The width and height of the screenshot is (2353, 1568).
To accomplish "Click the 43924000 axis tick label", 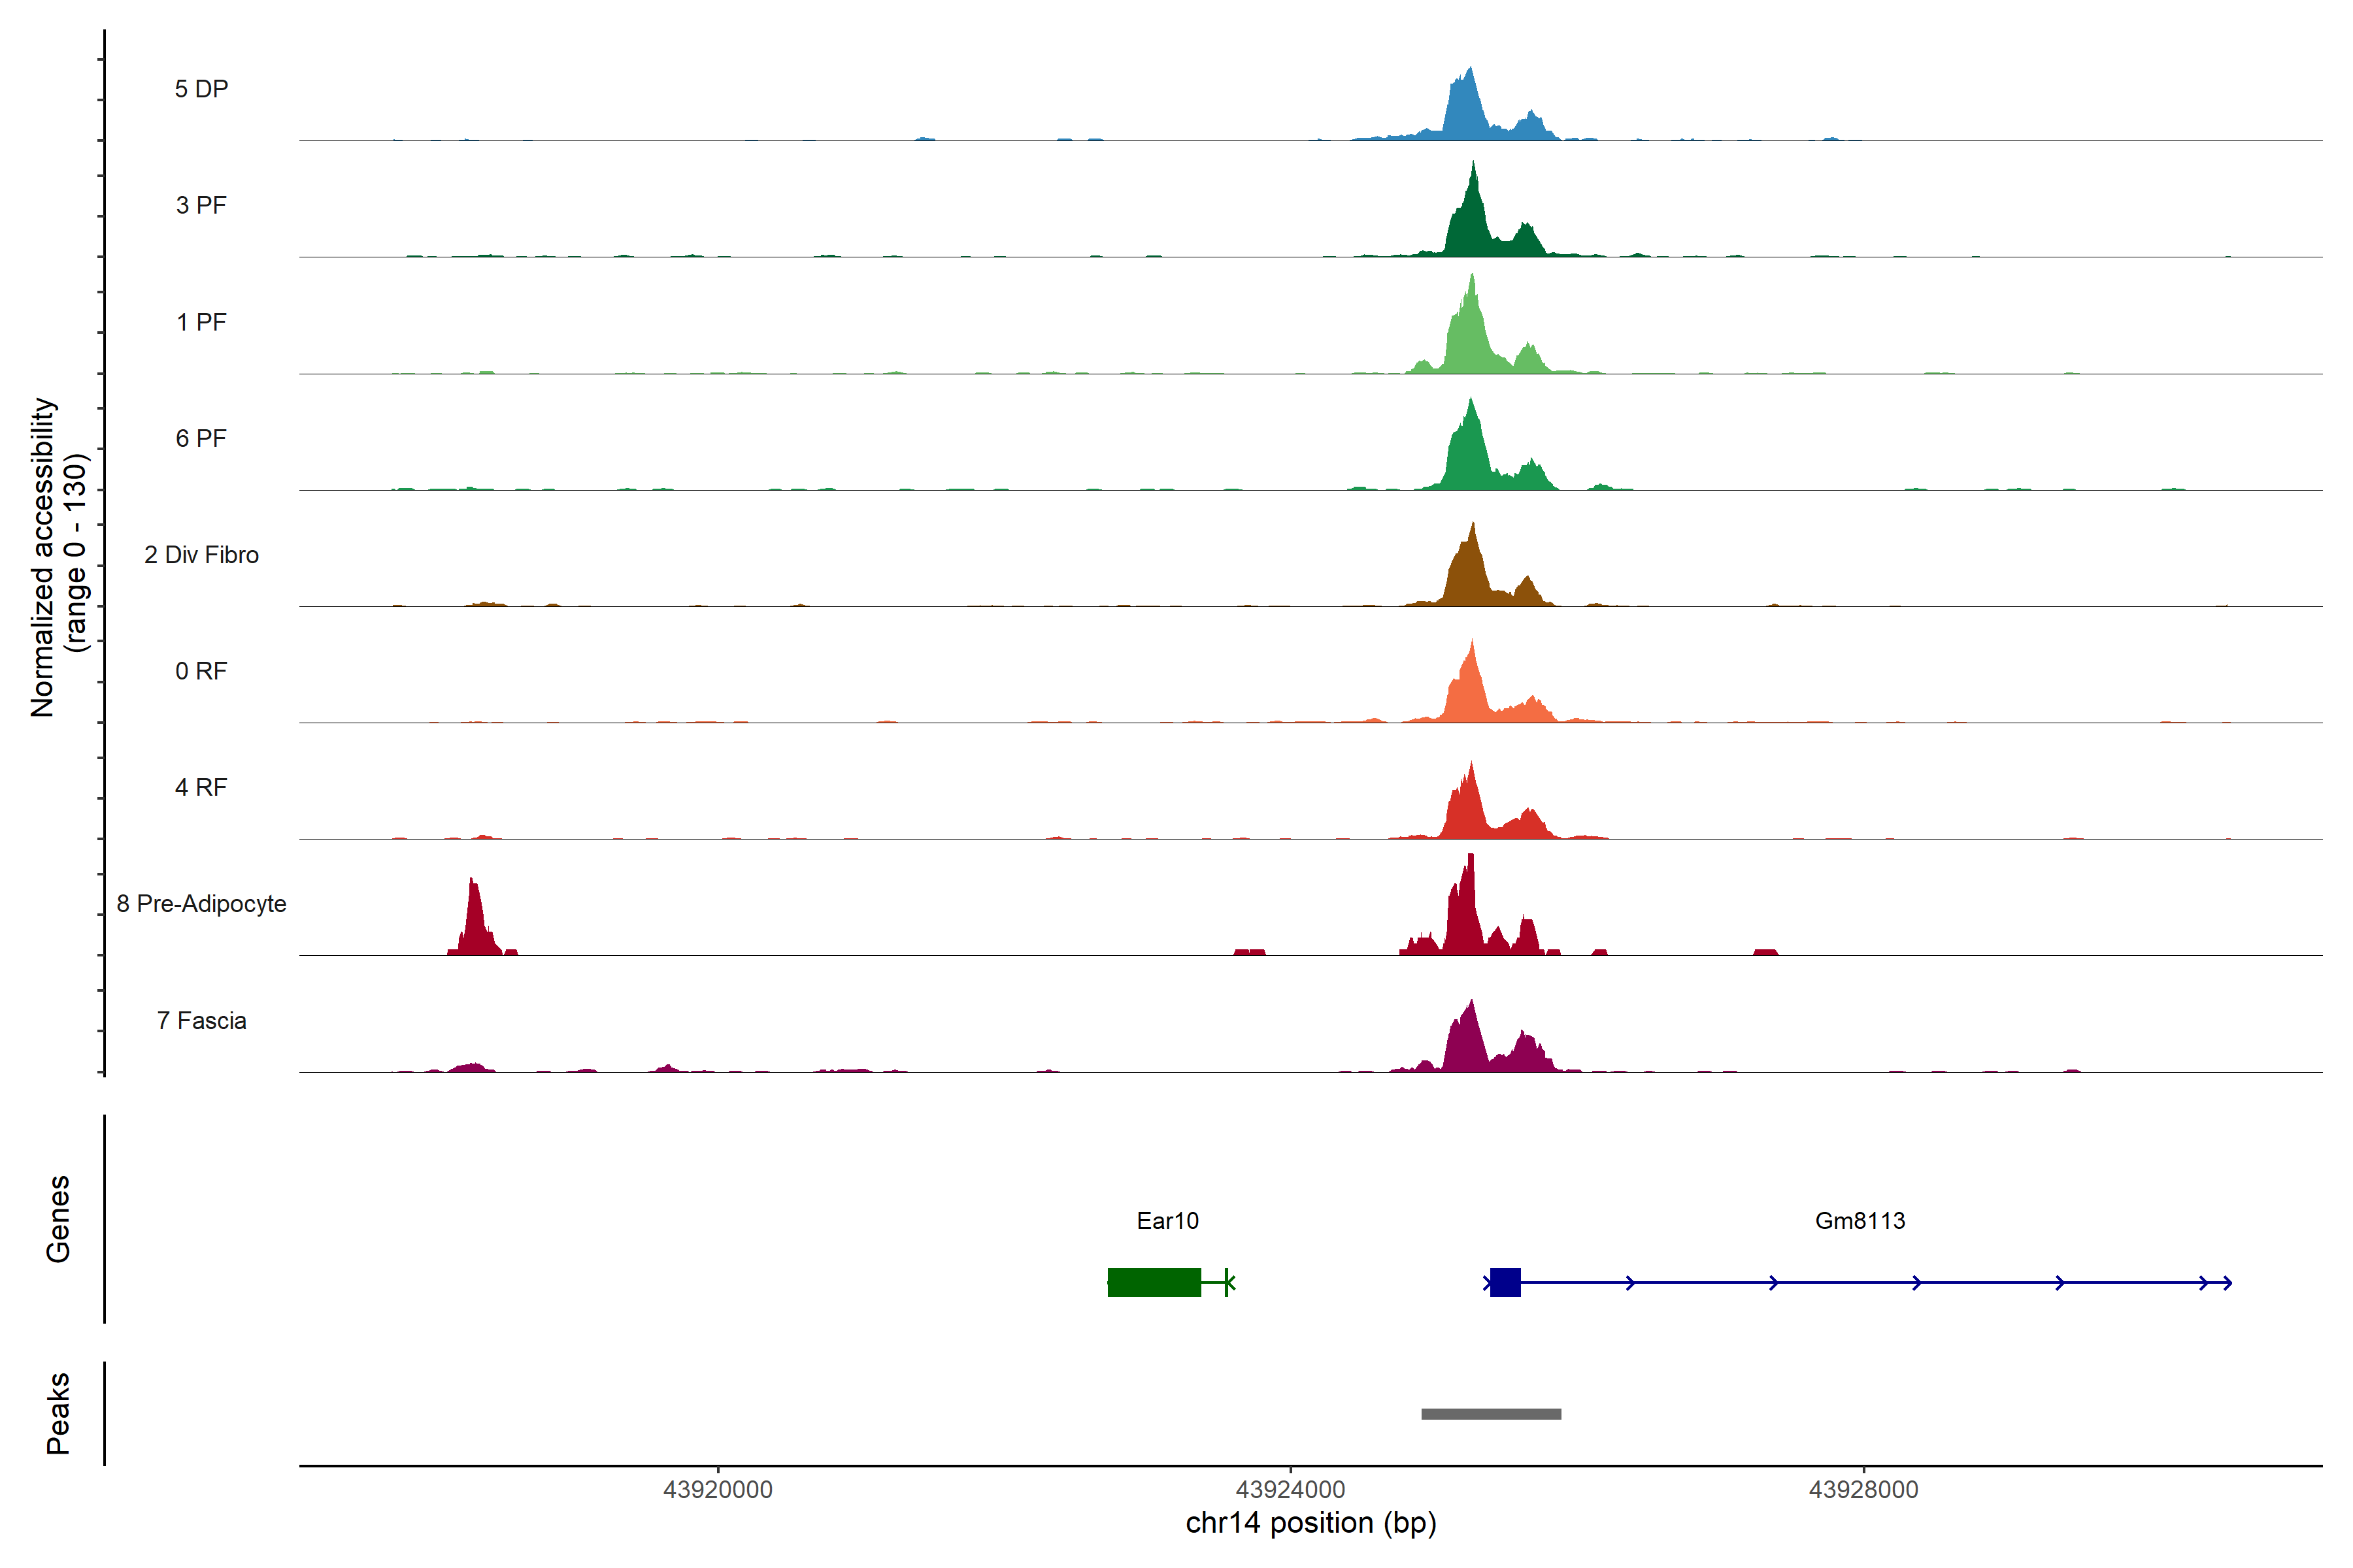I will [x=1290, y=1489].
